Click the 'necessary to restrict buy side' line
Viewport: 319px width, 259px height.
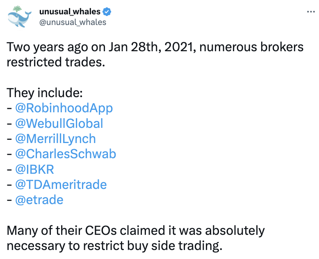tap(114, 246)
